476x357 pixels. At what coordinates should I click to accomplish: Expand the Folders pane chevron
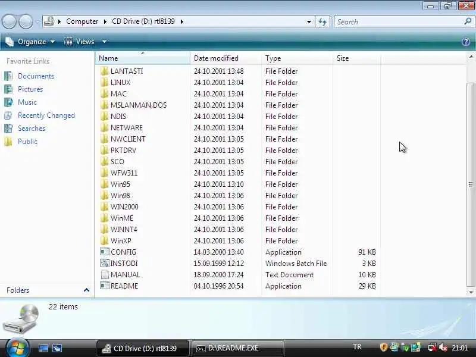86,290
